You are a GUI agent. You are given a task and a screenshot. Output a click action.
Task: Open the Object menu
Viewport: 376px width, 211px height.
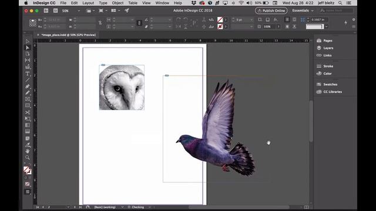coord(117,3)
